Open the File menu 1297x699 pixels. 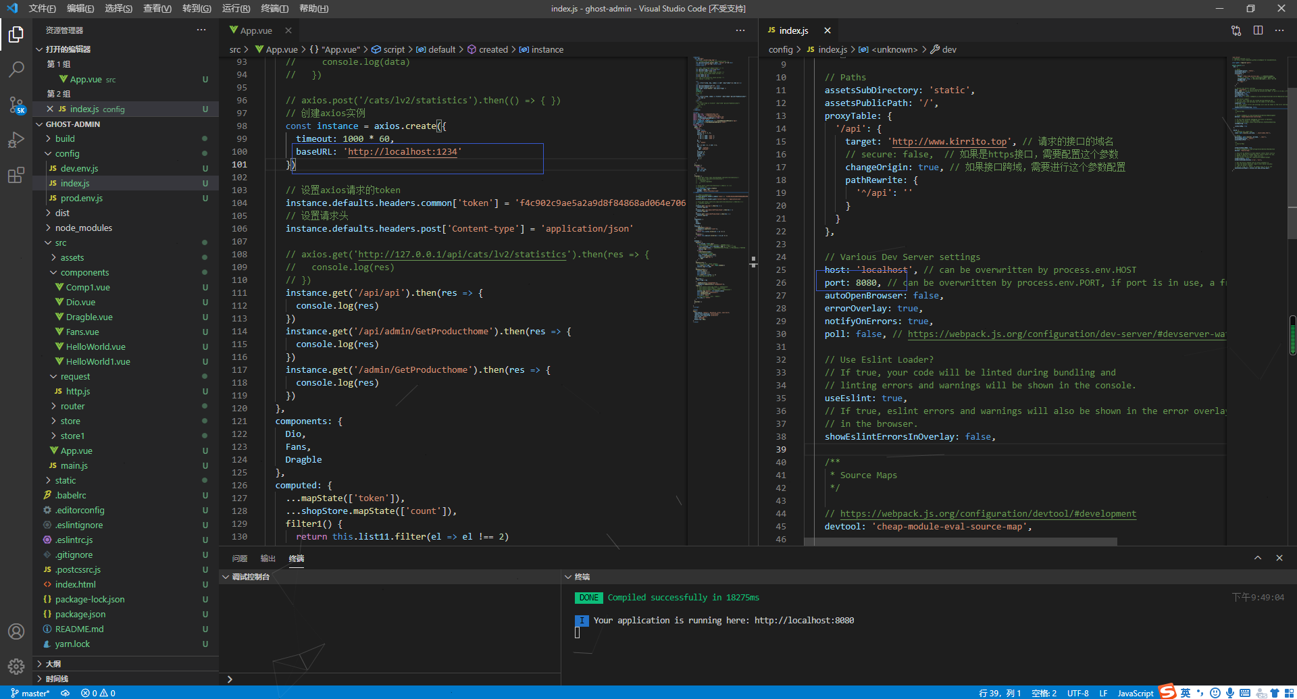click(42, 9)
